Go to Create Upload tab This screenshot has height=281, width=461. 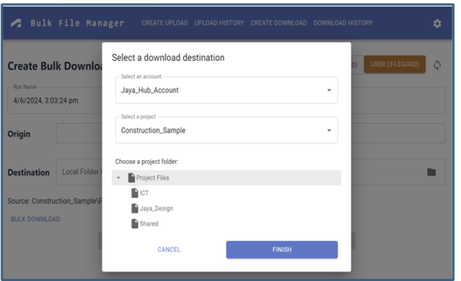[x=165, y=23]
